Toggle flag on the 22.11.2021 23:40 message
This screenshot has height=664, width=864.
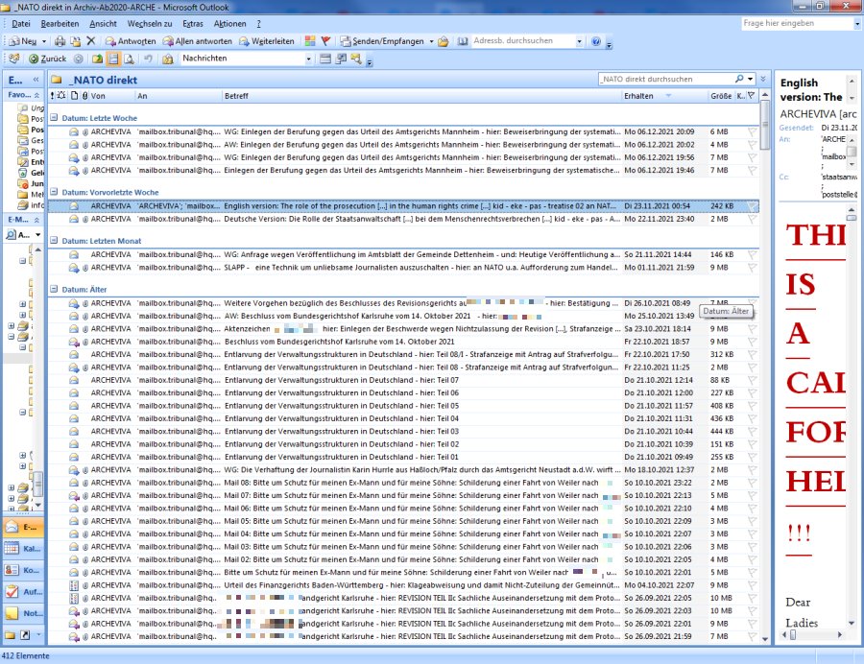tap(752, 219)
